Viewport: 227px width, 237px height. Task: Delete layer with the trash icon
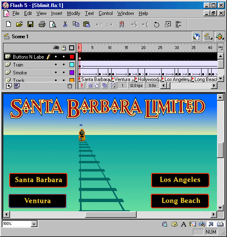(70, 86)
